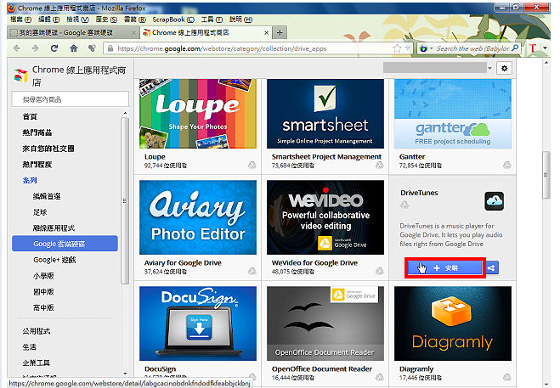Open a new tab with plus button
The image size is (560, 388).
pos(280,33)
